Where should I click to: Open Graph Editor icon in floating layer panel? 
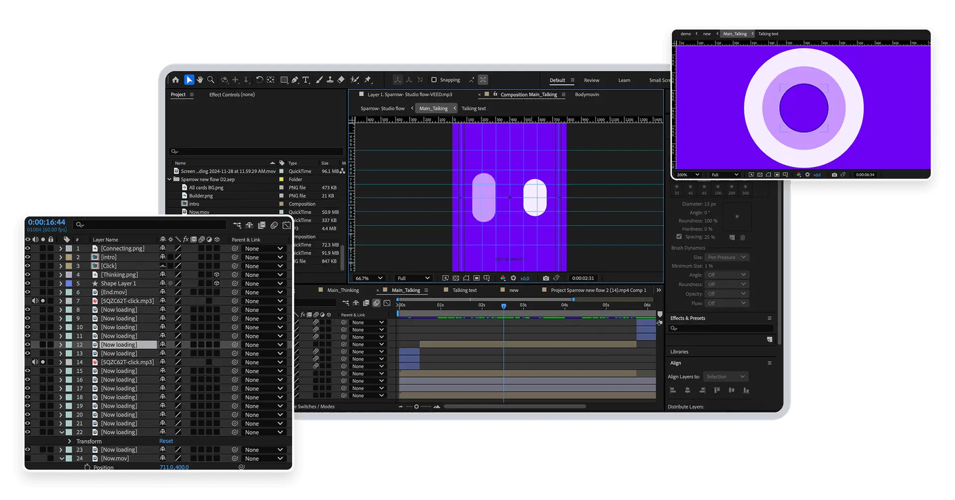(287, 225)
